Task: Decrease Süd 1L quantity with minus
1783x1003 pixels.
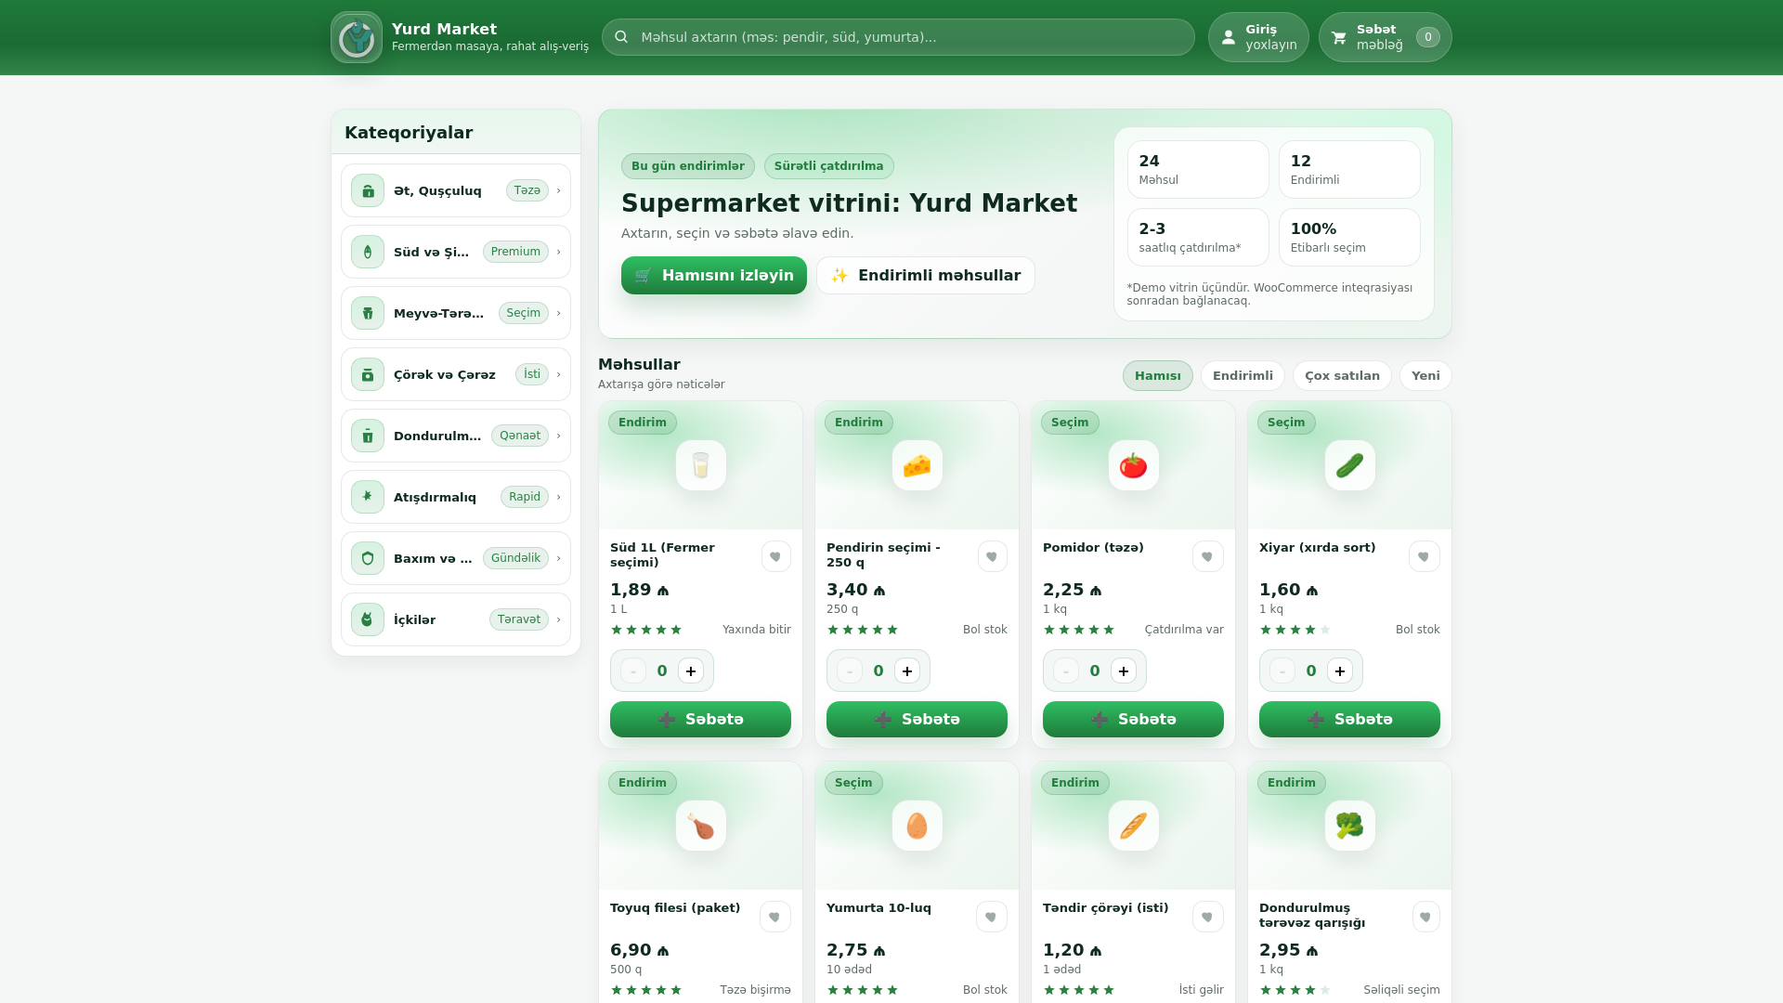Action: [633, 671]
